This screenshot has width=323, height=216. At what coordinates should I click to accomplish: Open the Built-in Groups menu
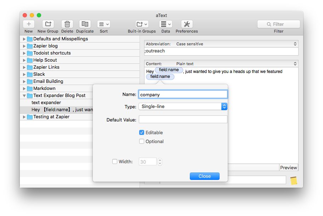coord(142,24)
